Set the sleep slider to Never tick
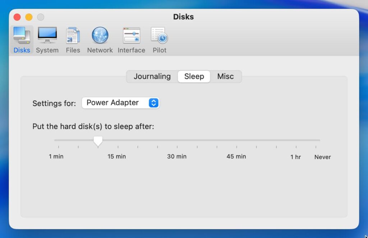368x238 pixels. [316, 140]
